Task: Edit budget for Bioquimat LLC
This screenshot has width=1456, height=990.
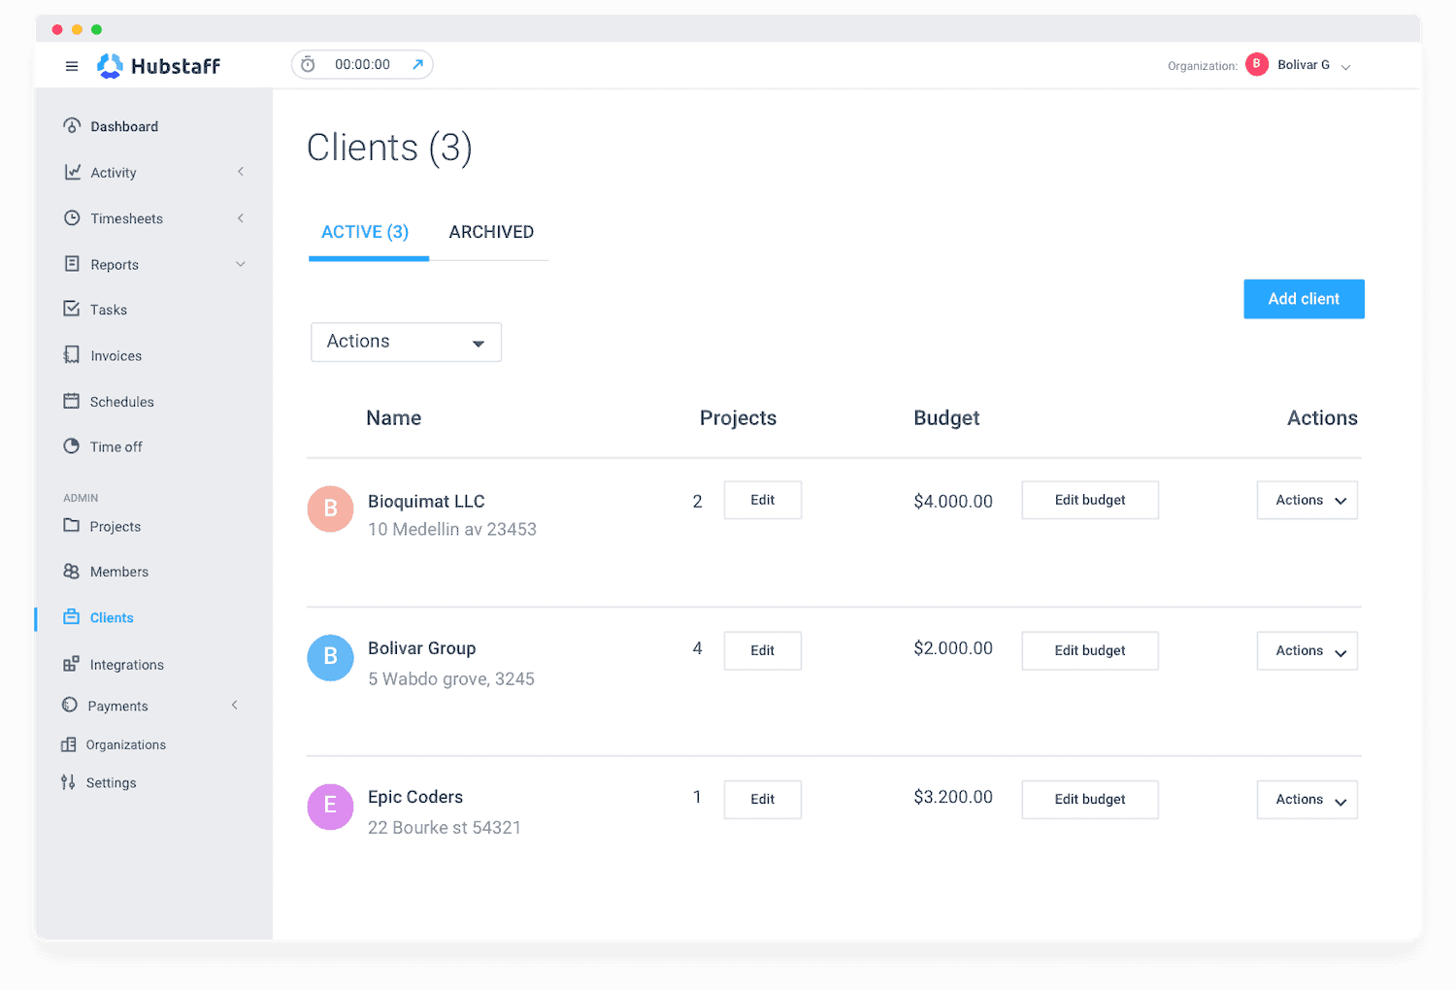Action: 1090,500
